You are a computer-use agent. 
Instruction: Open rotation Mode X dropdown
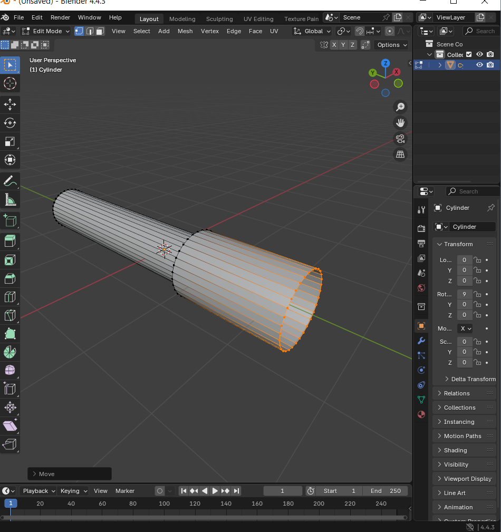tap(465, 328)
